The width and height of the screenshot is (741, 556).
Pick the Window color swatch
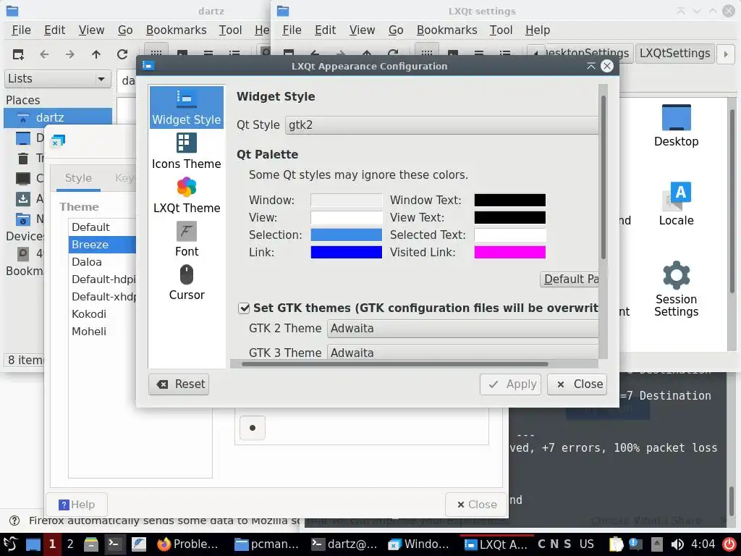(x=347, y=200)
